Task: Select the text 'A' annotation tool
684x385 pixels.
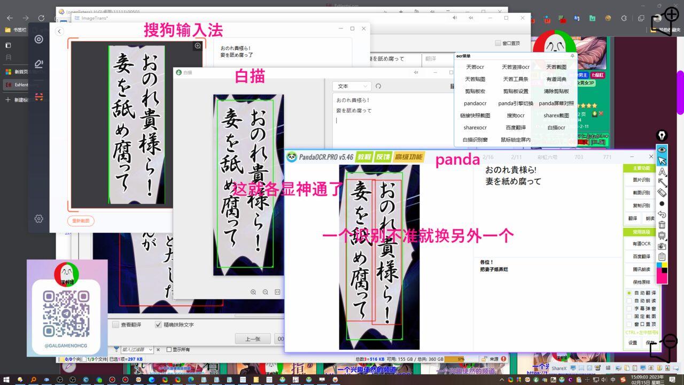Action: (x=662, y=172)
